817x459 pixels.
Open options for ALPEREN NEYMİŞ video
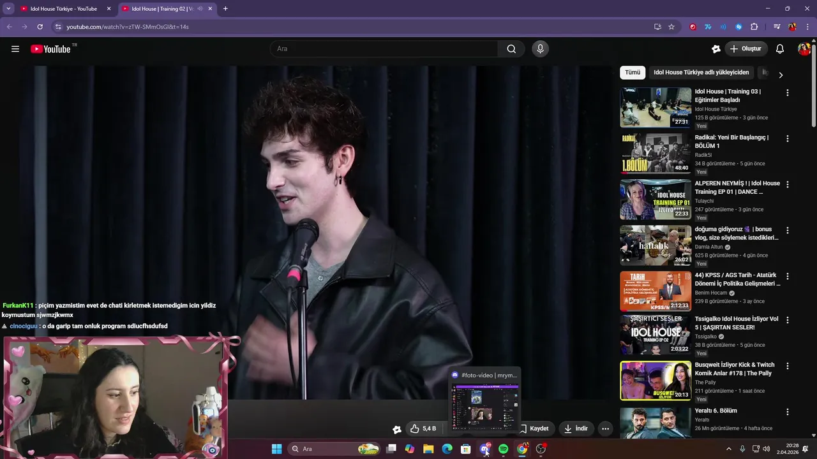pyautogui.click(x=787, y=184)
